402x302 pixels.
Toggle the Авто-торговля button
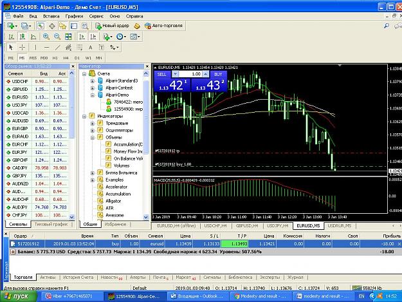(163, 26)
